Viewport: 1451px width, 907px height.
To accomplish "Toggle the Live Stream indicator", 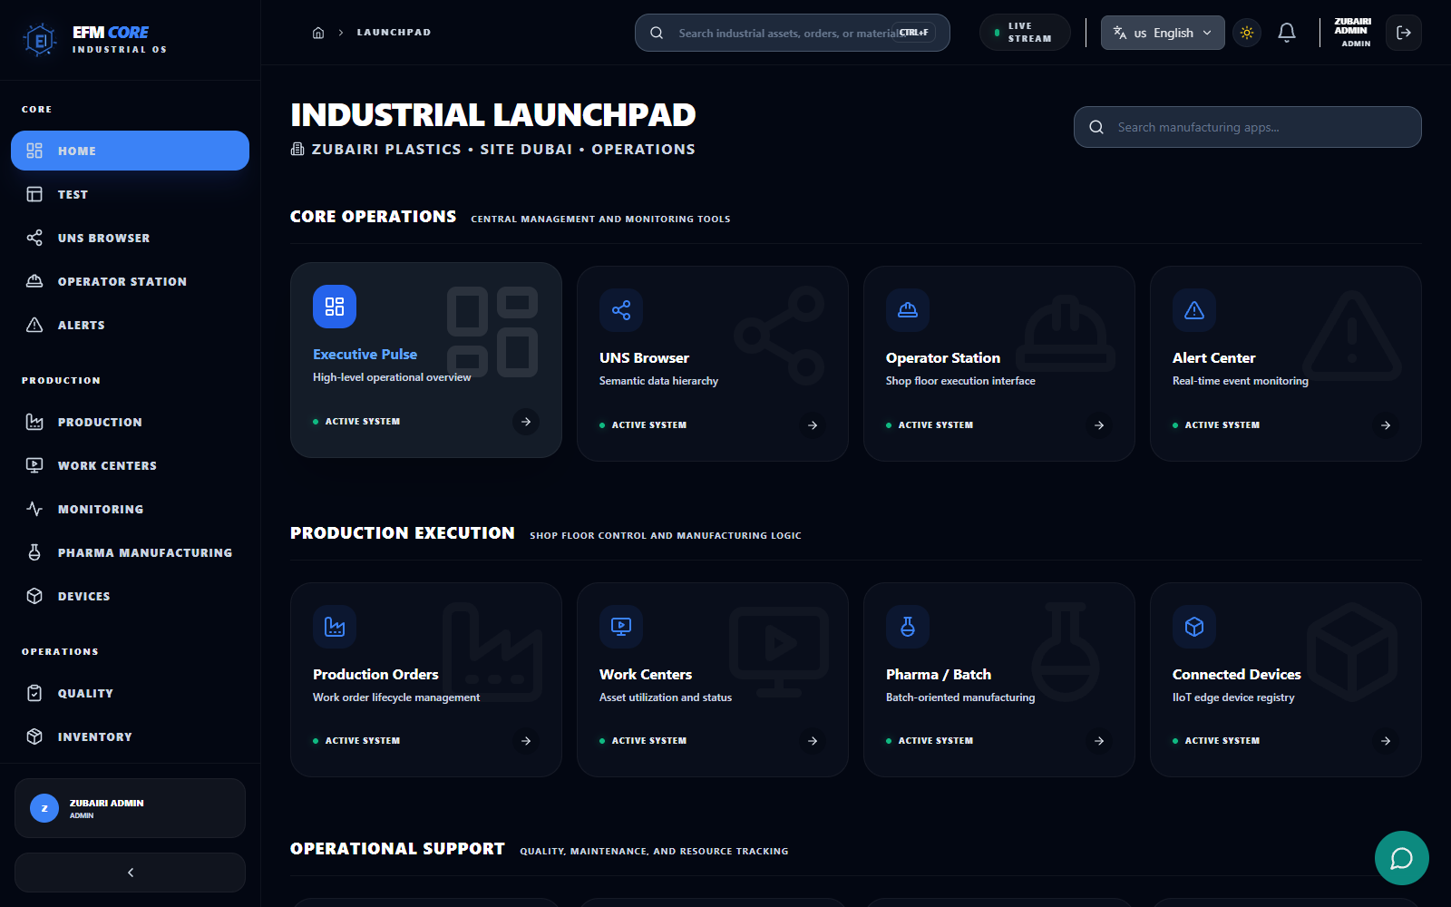I will 1025,33.
